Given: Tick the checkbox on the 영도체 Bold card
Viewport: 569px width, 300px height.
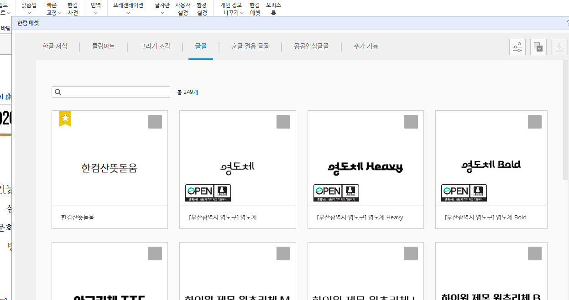Looking at the screenshot, I should click(535, 122).
